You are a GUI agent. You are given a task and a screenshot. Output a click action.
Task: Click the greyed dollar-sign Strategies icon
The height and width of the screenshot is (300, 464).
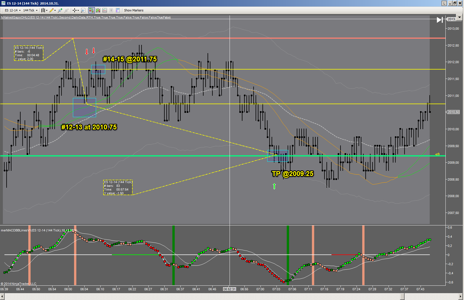(111, 10)
